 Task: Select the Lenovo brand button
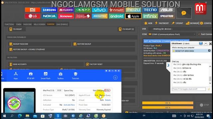point(66,16)
